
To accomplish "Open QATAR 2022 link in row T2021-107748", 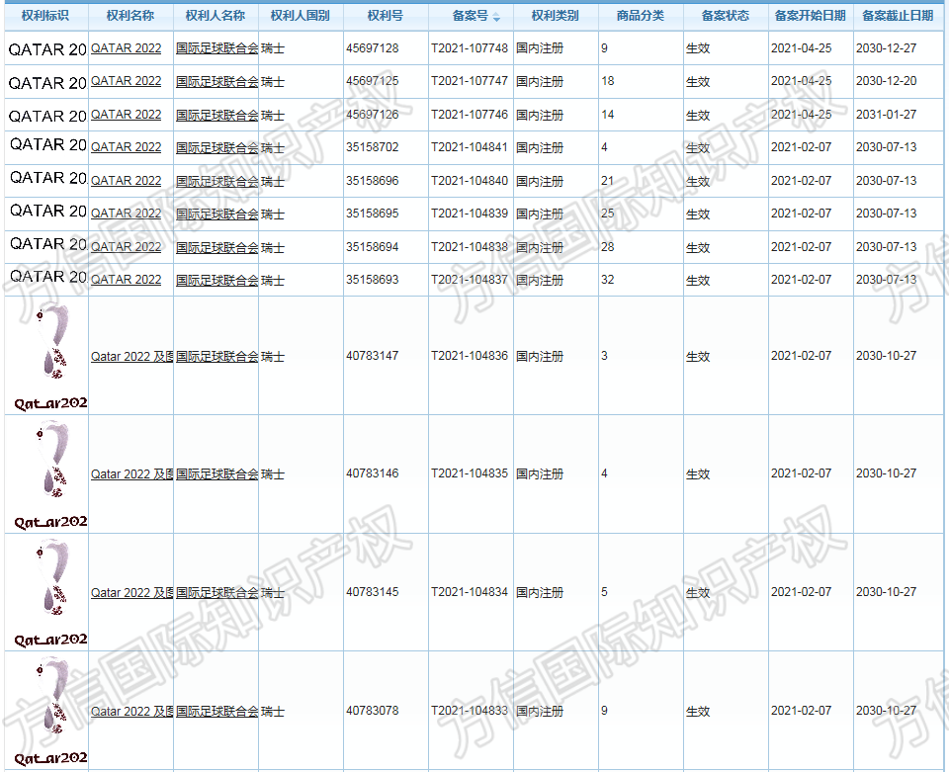I will 126,48.
